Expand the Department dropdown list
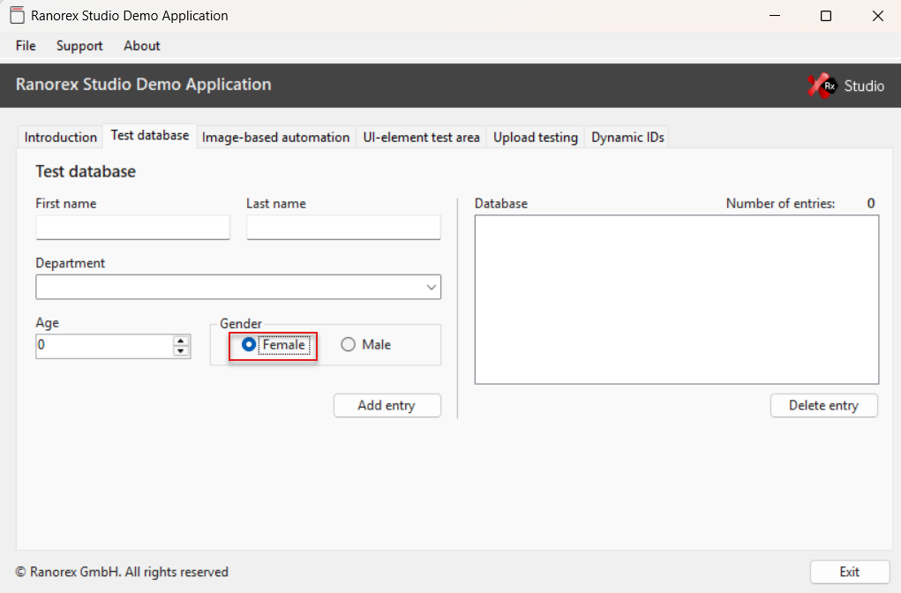Viewport: 901px width, 593px height. click(431, 287)
